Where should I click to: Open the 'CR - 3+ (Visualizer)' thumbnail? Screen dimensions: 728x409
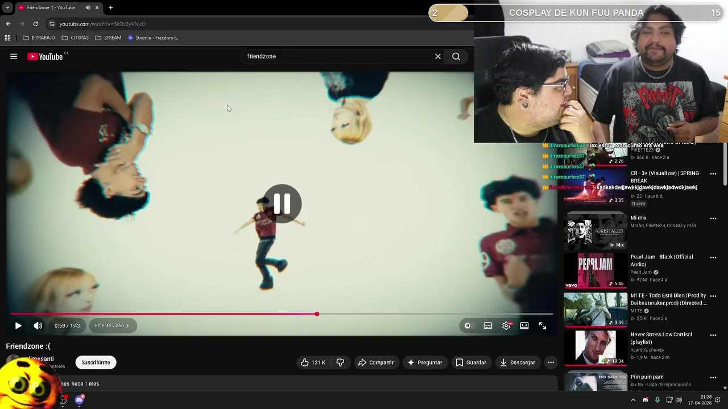point(595,187)
